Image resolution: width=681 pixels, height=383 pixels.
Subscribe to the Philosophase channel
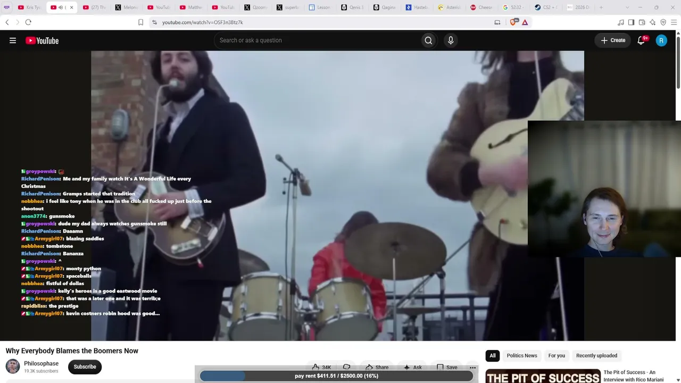point(85,367)
